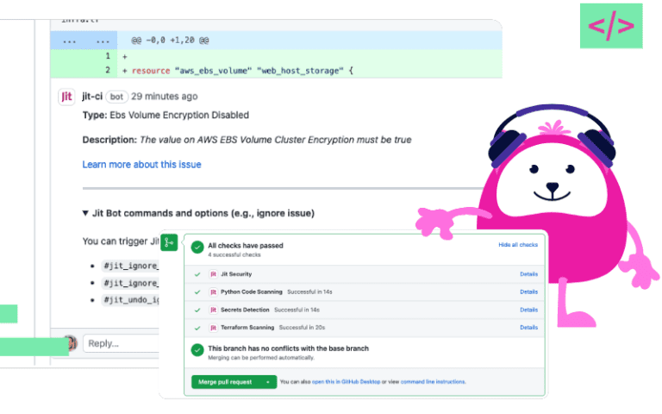The image size is (662, 414).
Task: Click the 29 minutes ago timestamp
Action: point(165,97)
